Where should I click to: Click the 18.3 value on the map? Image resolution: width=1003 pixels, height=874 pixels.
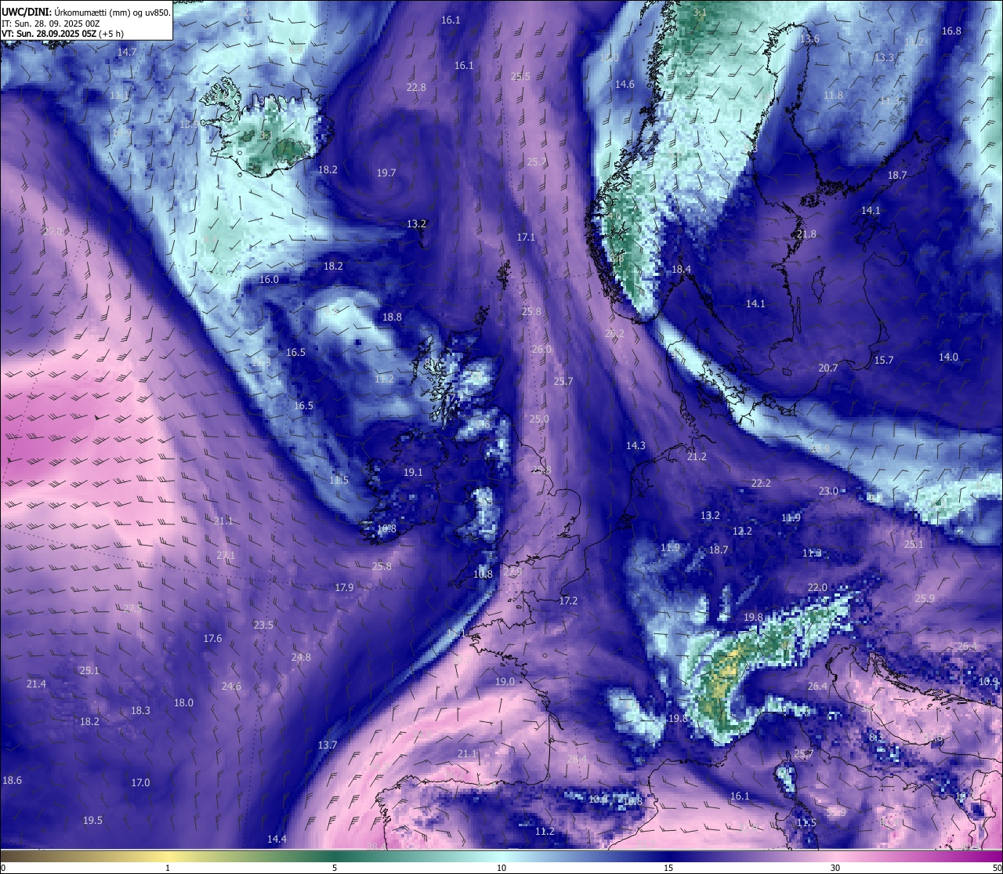coord(140,710)
